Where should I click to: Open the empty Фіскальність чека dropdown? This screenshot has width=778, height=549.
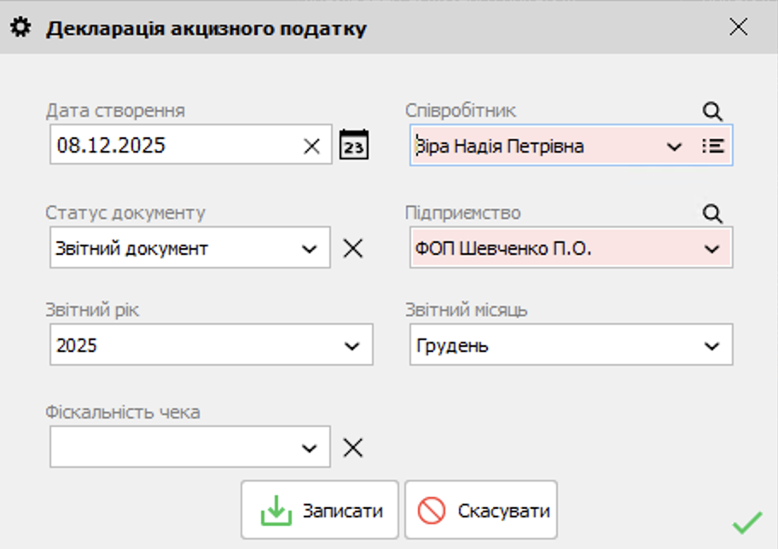[x=311, y=446]
